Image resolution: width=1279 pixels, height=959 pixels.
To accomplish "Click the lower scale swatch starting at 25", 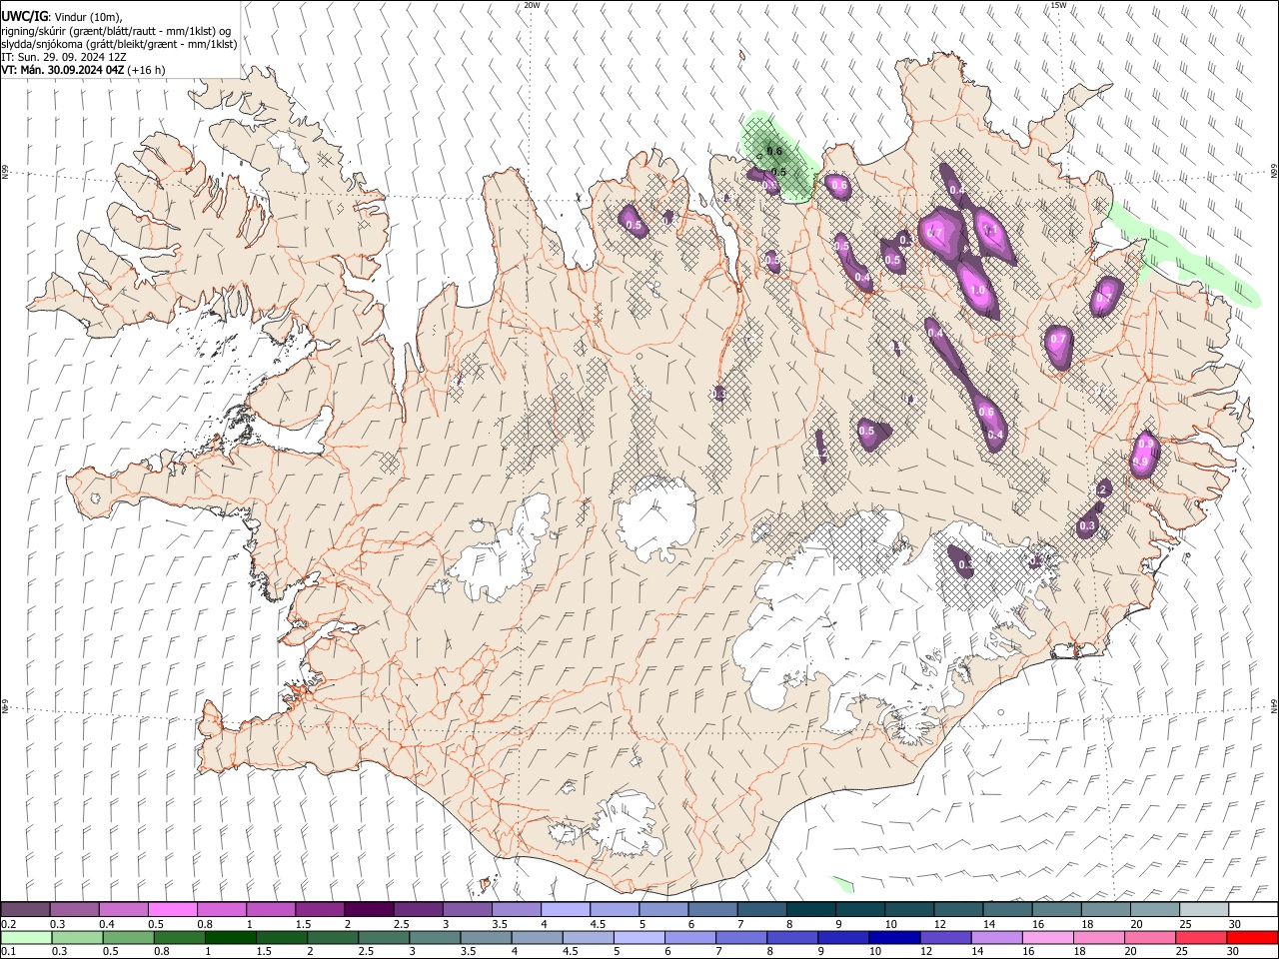I will click(1201, 937).
